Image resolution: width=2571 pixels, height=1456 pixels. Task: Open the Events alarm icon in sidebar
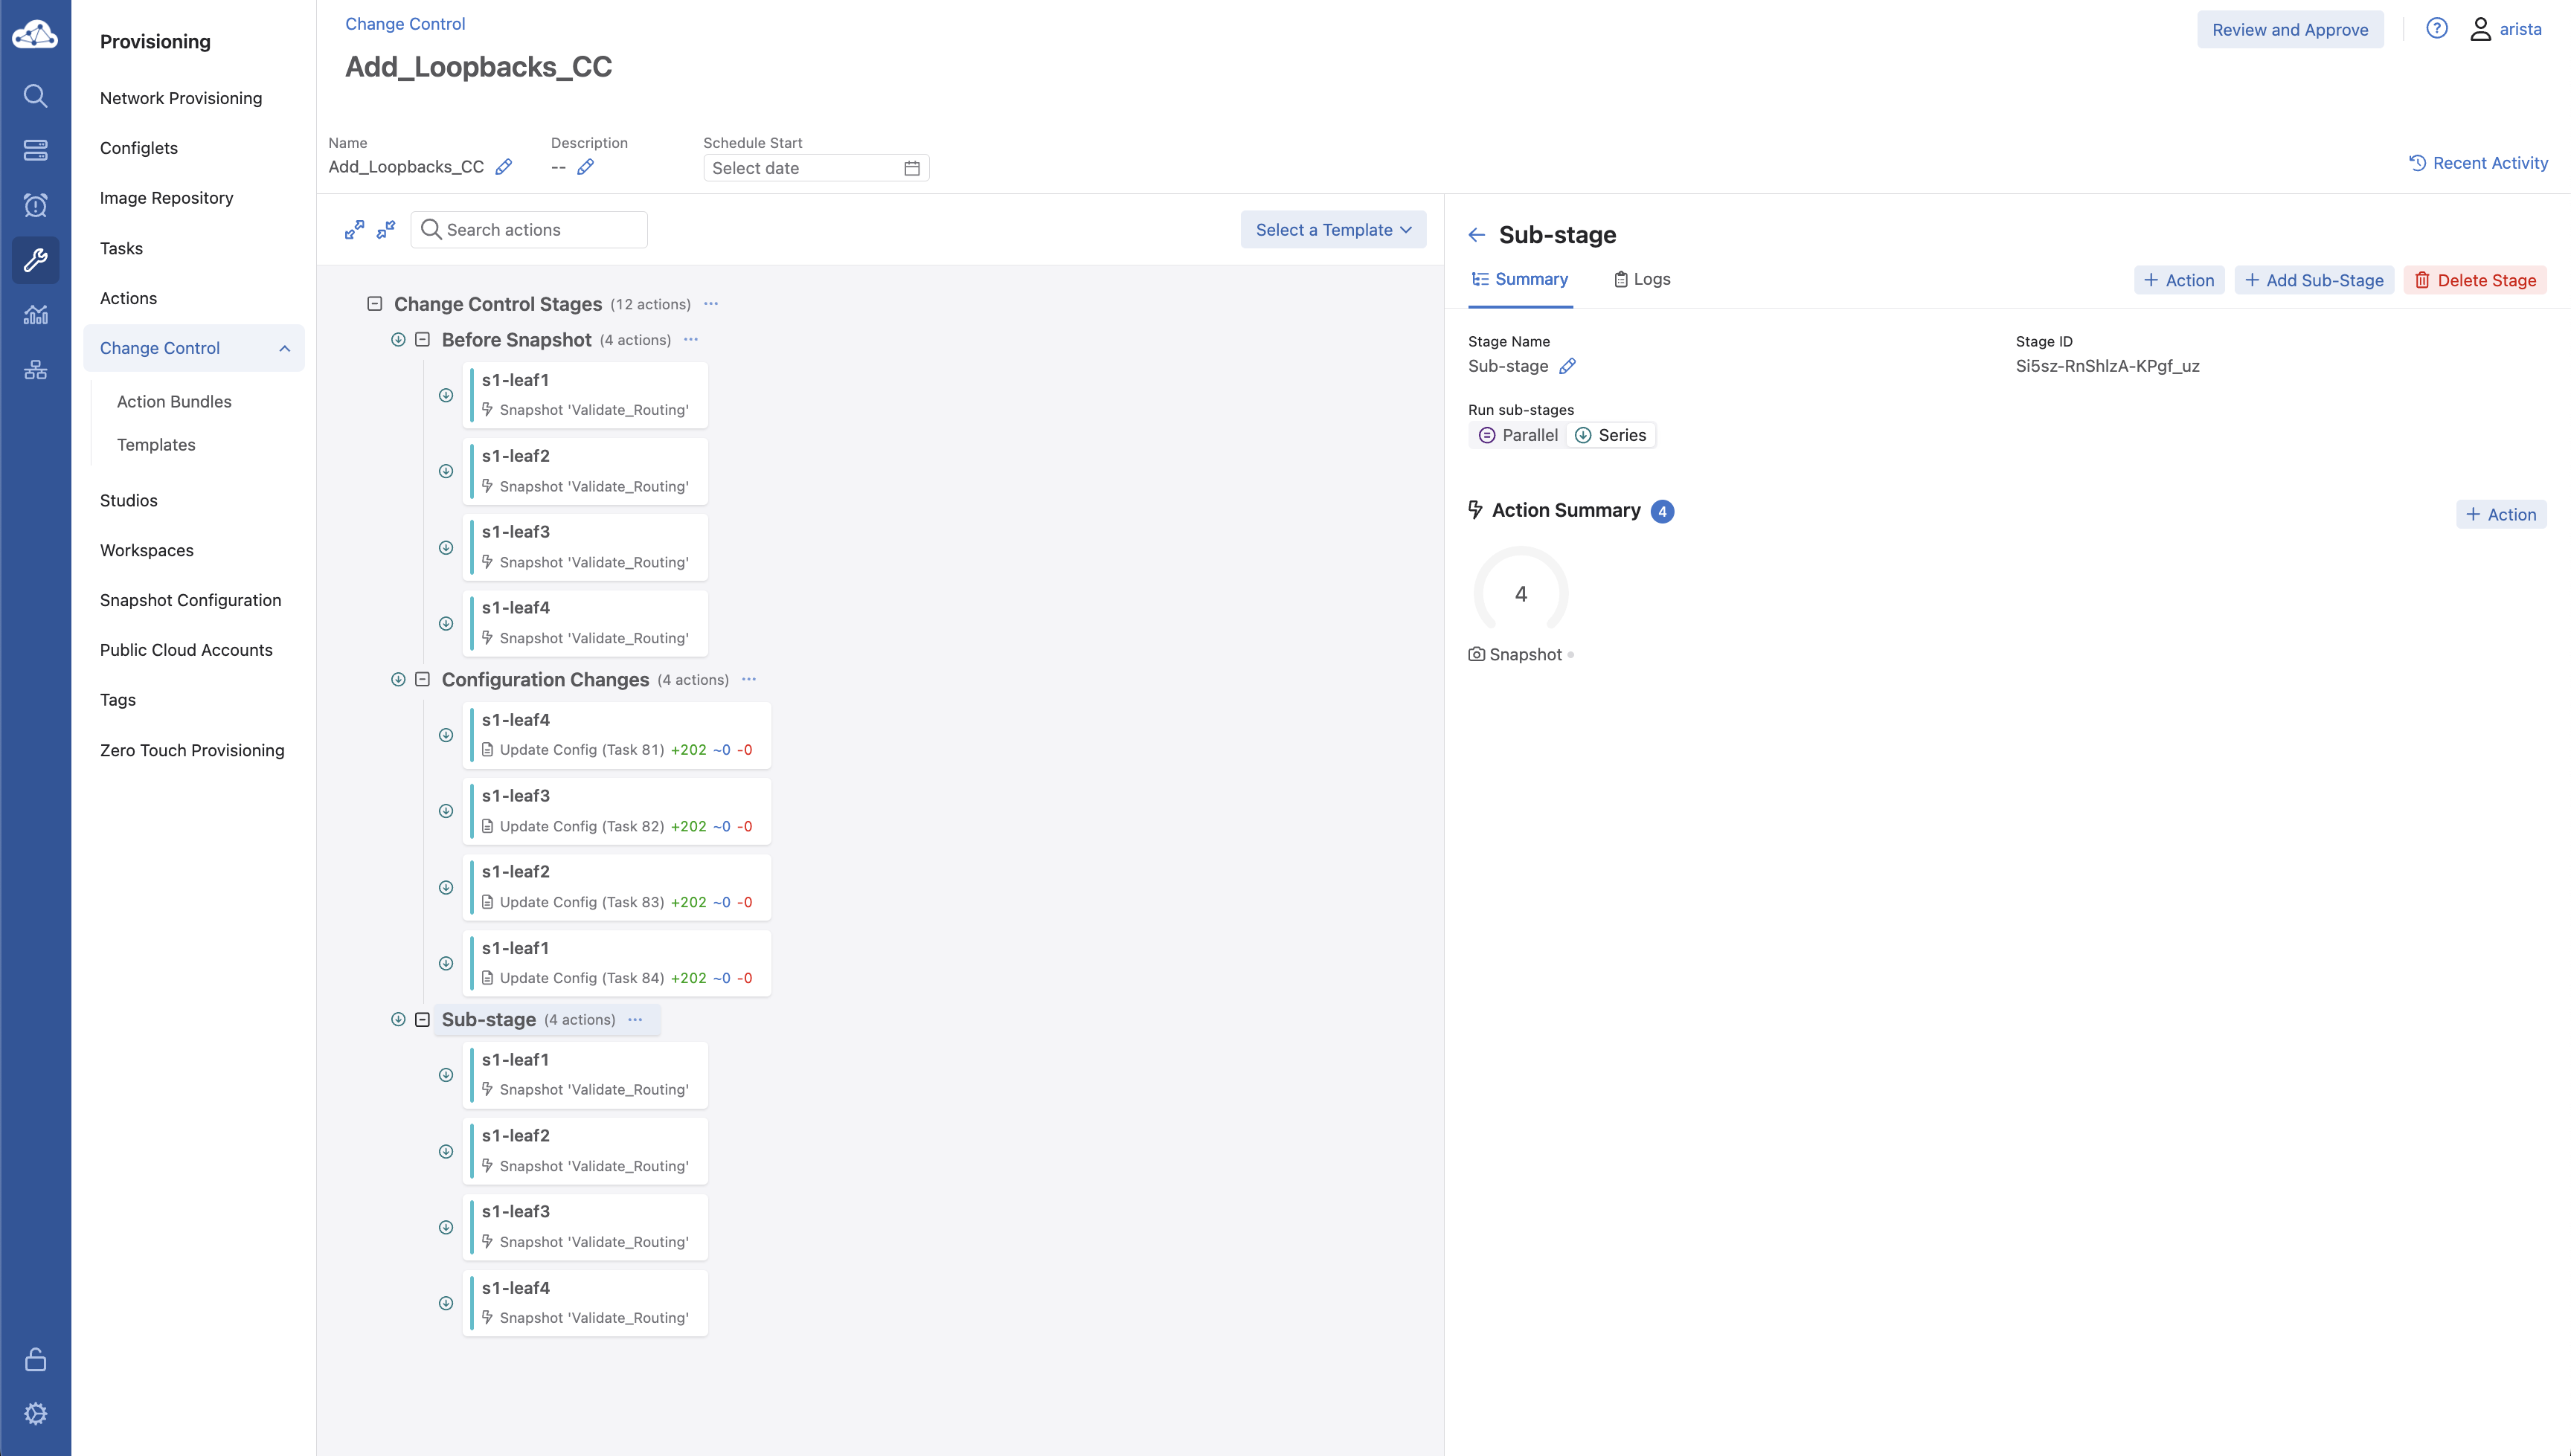click(35, 205)
